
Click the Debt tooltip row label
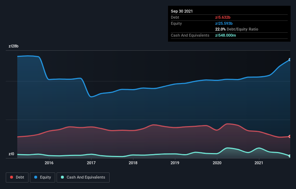coord(175,17)
